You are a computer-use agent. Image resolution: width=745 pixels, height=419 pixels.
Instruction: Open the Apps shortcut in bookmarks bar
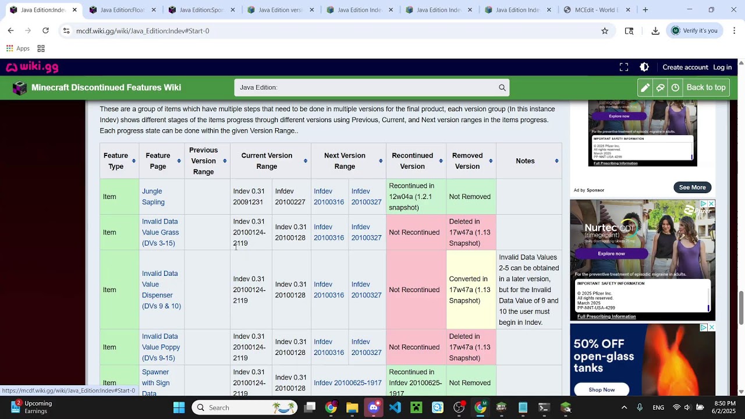pyautogui.click(x=18, y=49)
